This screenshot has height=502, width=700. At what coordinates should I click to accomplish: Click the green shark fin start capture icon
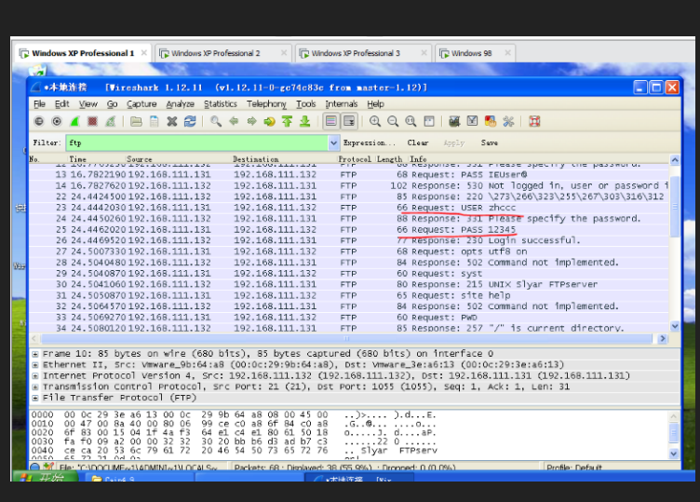74,121
